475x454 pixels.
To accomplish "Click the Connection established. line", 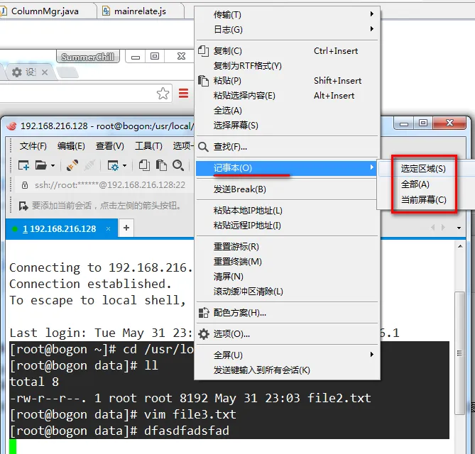I will pyautogui.click(x=90, y=284).
